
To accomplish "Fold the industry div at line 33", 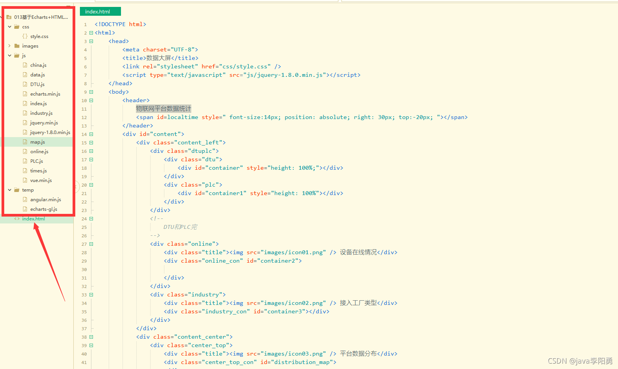I will point(91,295).
